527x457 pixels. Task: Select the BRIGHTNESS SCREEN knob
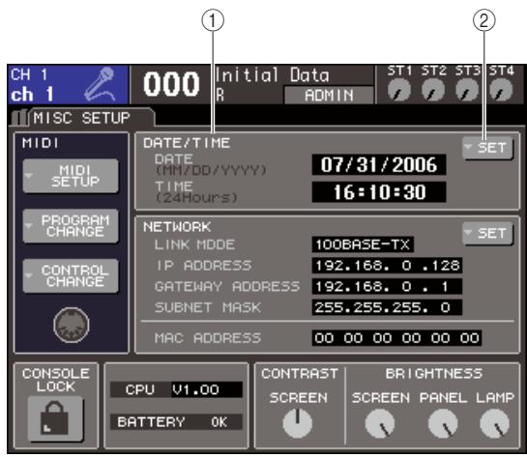tap(380, 424)
